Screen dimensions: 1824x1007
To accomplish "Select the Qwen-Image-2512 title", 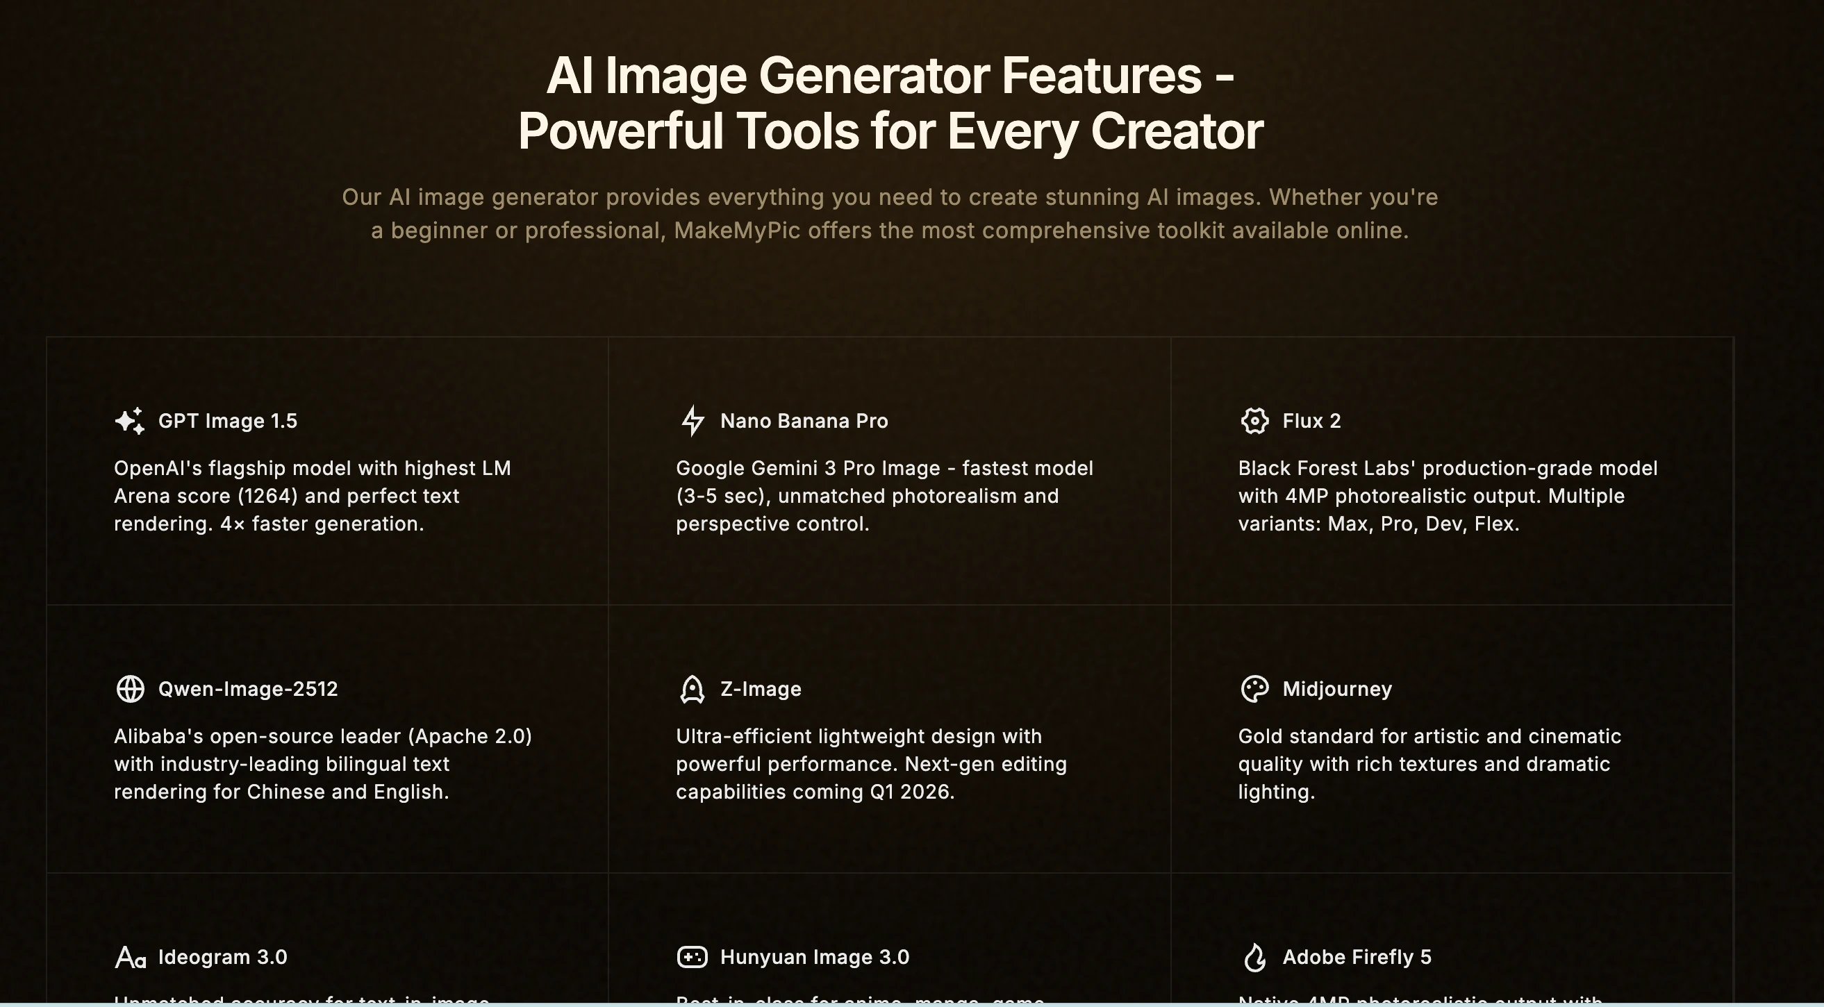I will (248, 689).
